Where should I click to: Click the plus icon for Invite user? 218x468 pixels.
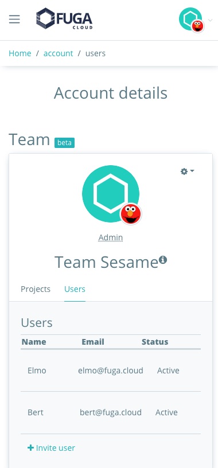click(30, 448)
